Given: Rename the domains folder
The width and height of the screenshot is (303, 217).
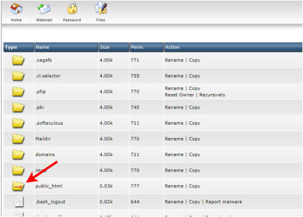Looking at the screenshot, I should (x=174, y=154).
